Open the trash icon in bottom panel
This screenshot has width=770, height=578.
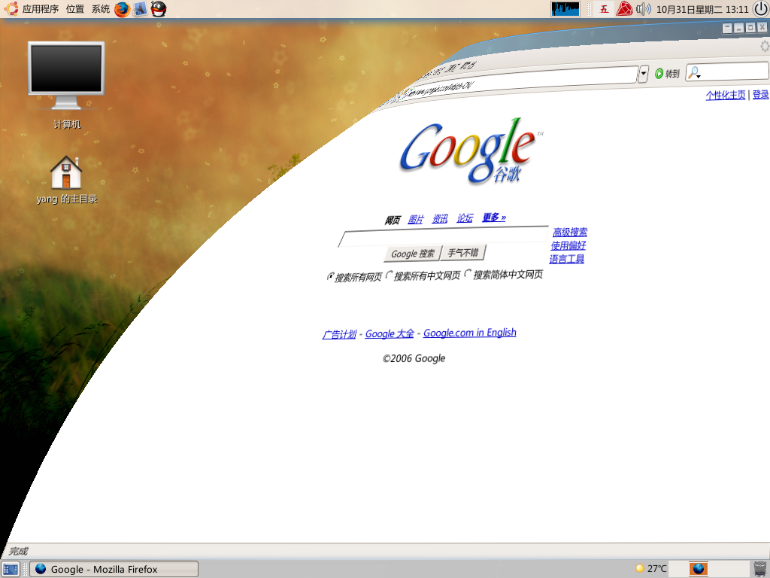[760, 569]
